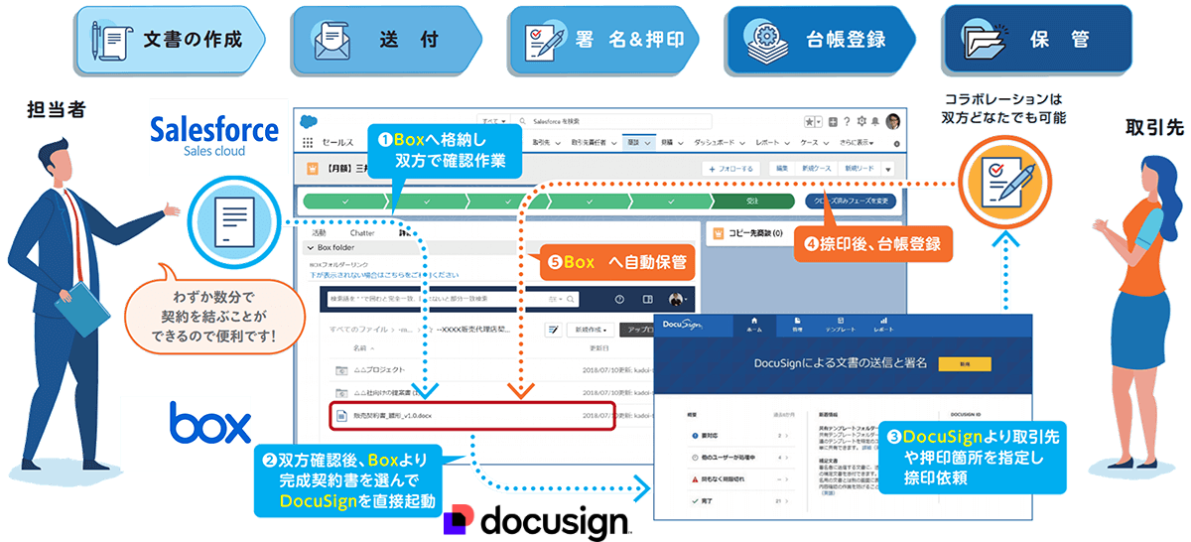The height and width of the screenshot is (542, 1191).
Task: Click the 新規リード button
Action: 860,169
